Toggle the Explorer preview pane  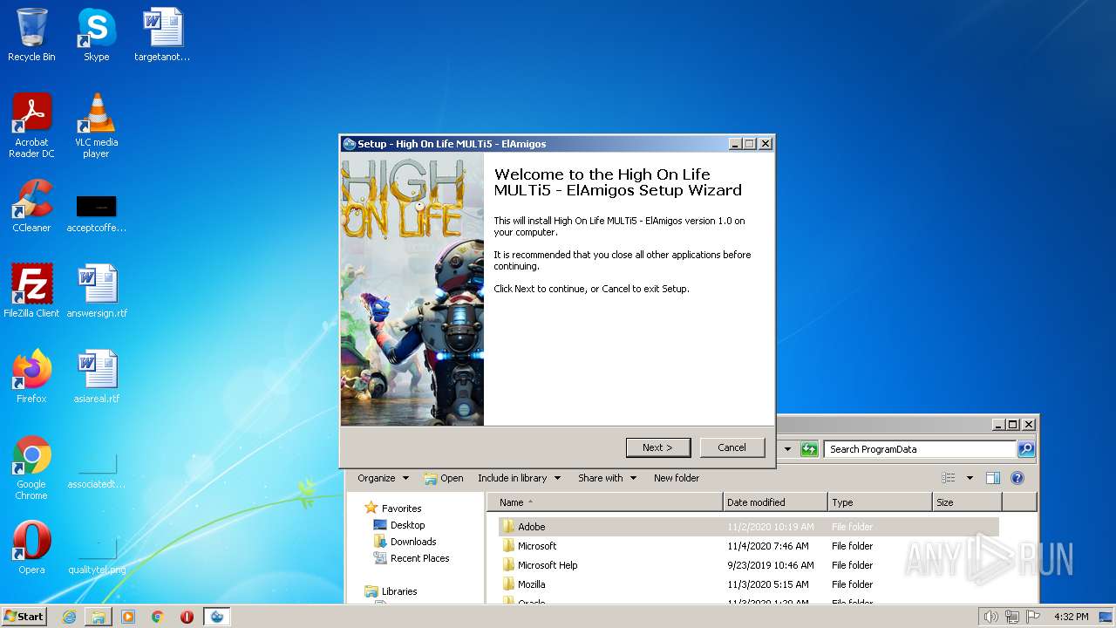tap(993, 478)
